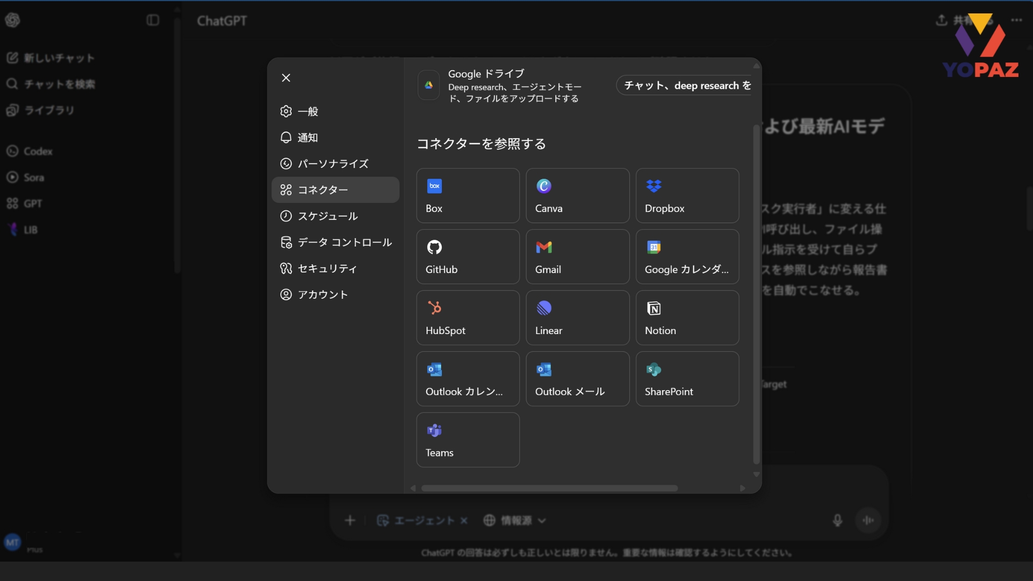1033x581 pixels.
Task: Open Sora in the sidebar
Action: (26, 178)
